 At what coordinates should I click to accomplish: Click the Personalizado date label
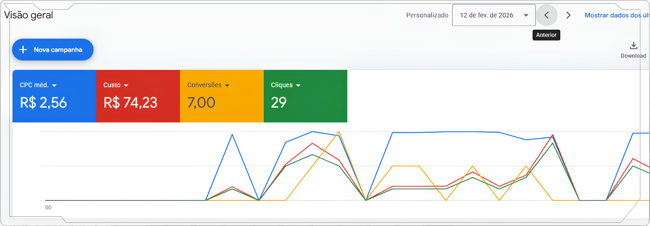tap(427, 15)
